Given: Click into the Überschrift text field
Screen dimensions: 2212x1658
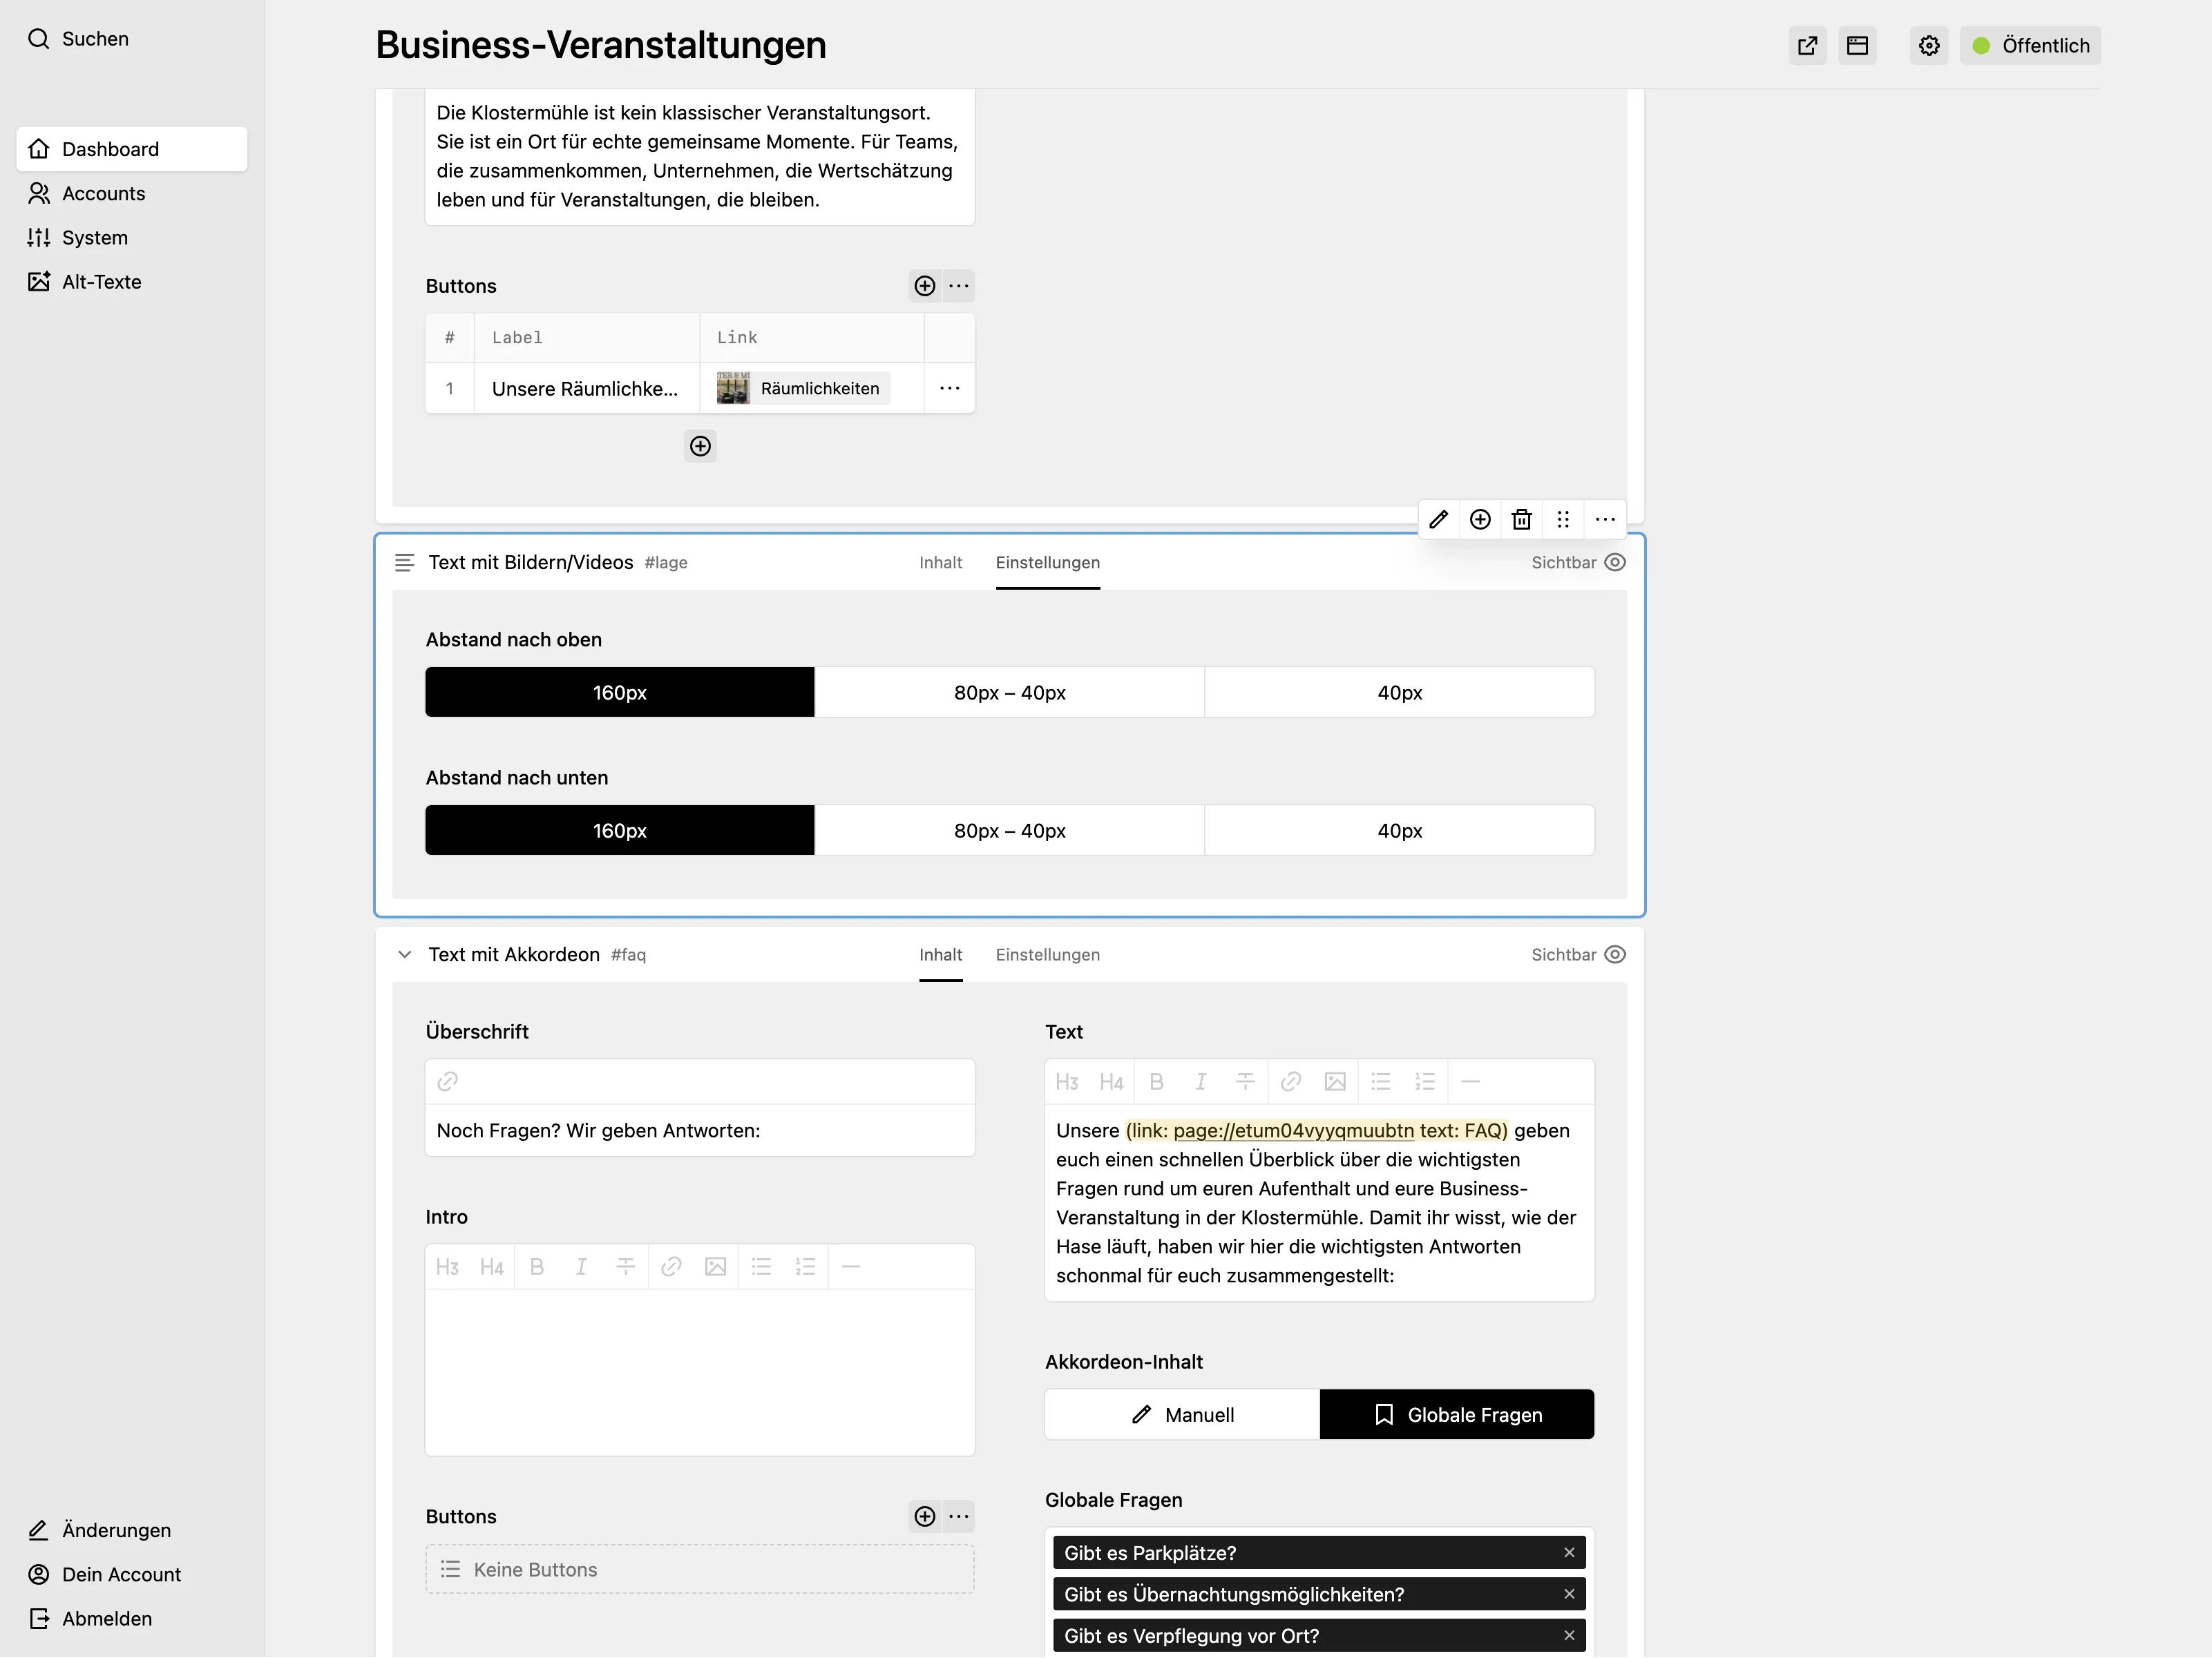Looking at the screenshot, I should coord(700,1130).
